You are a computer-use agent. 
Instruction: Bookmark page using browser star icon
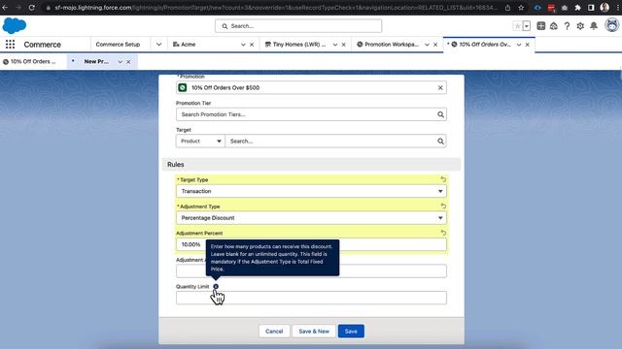[521, 8]
